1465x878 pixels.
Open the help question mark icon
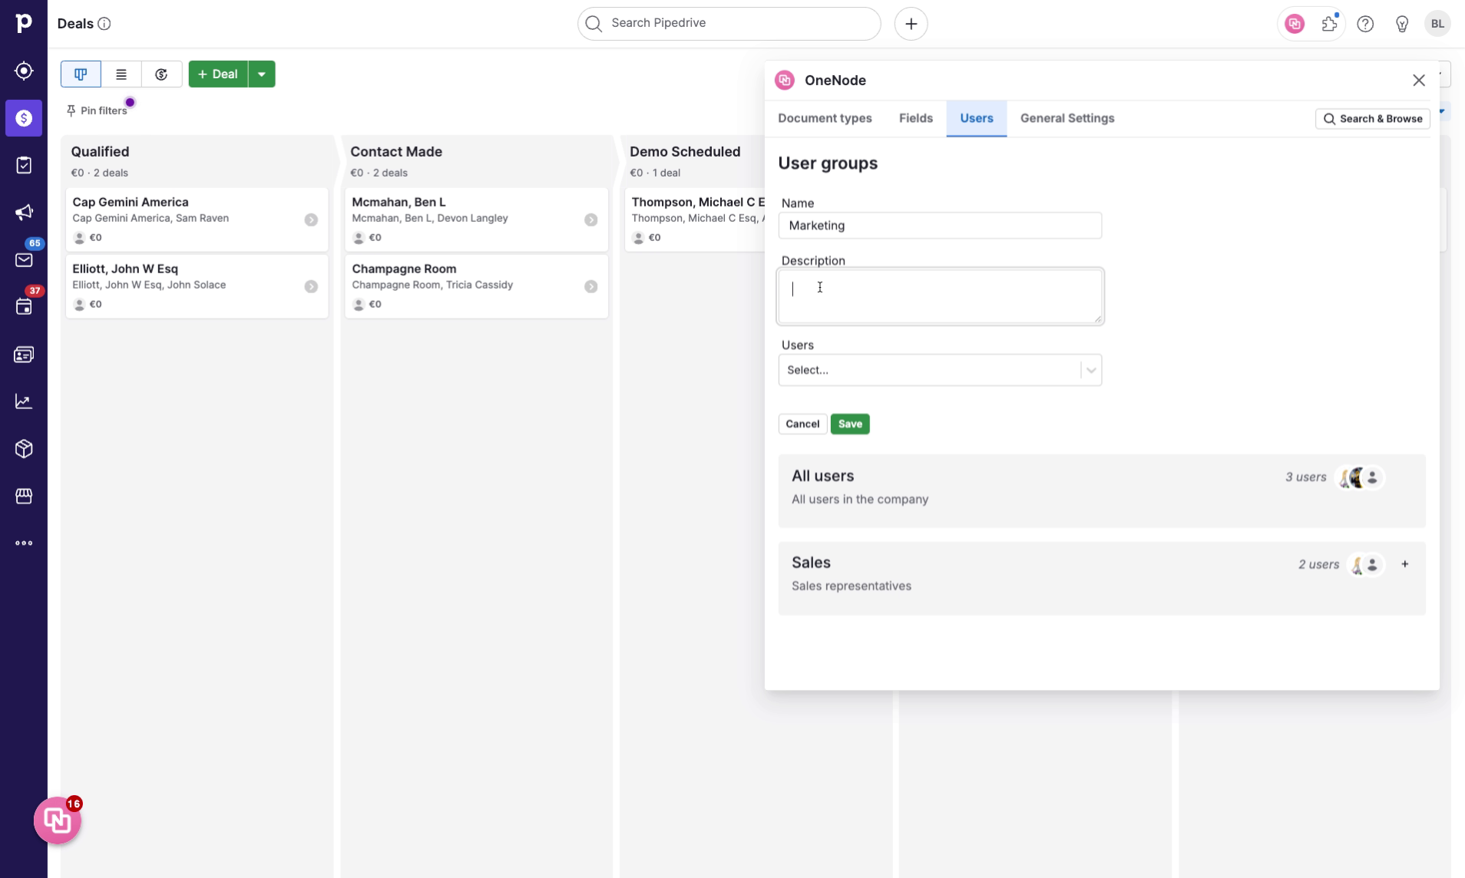point(1365,24)
